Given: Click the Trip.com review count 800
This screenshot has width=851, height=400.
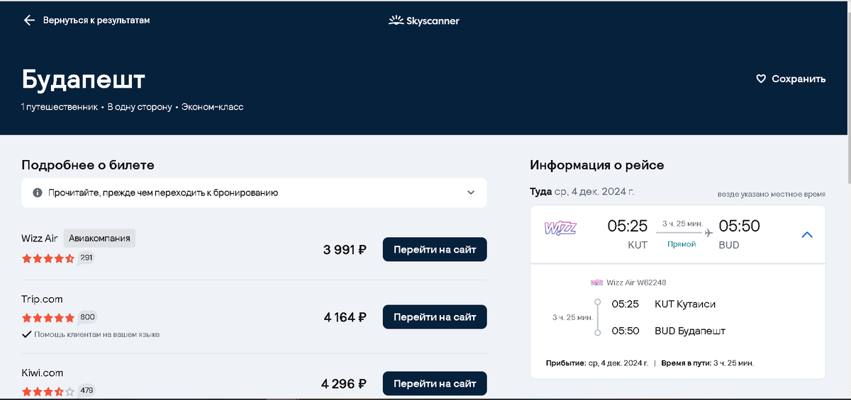Looking at the screenshot, I should [87, 317].
